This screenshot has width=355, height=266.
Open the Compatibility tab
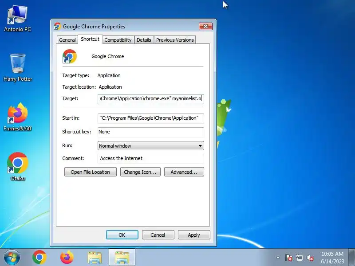click(118, 40)
